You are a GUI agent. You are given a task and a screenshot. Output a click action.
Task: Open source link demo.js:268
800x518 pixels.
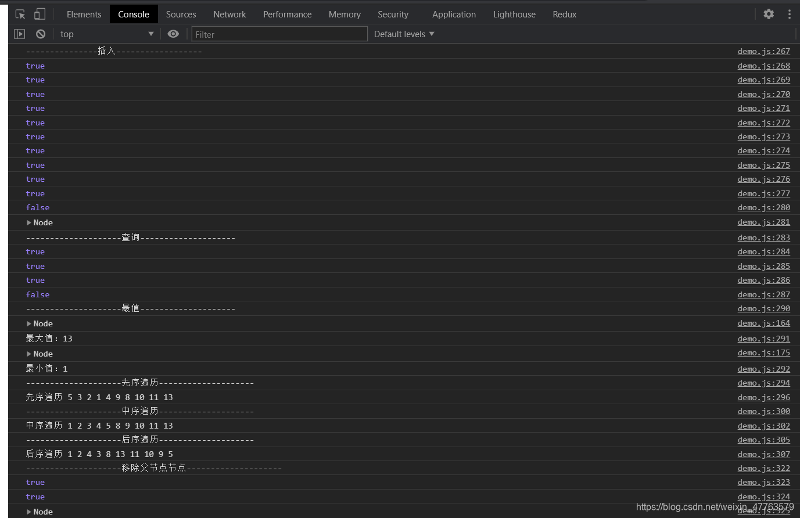763,66
